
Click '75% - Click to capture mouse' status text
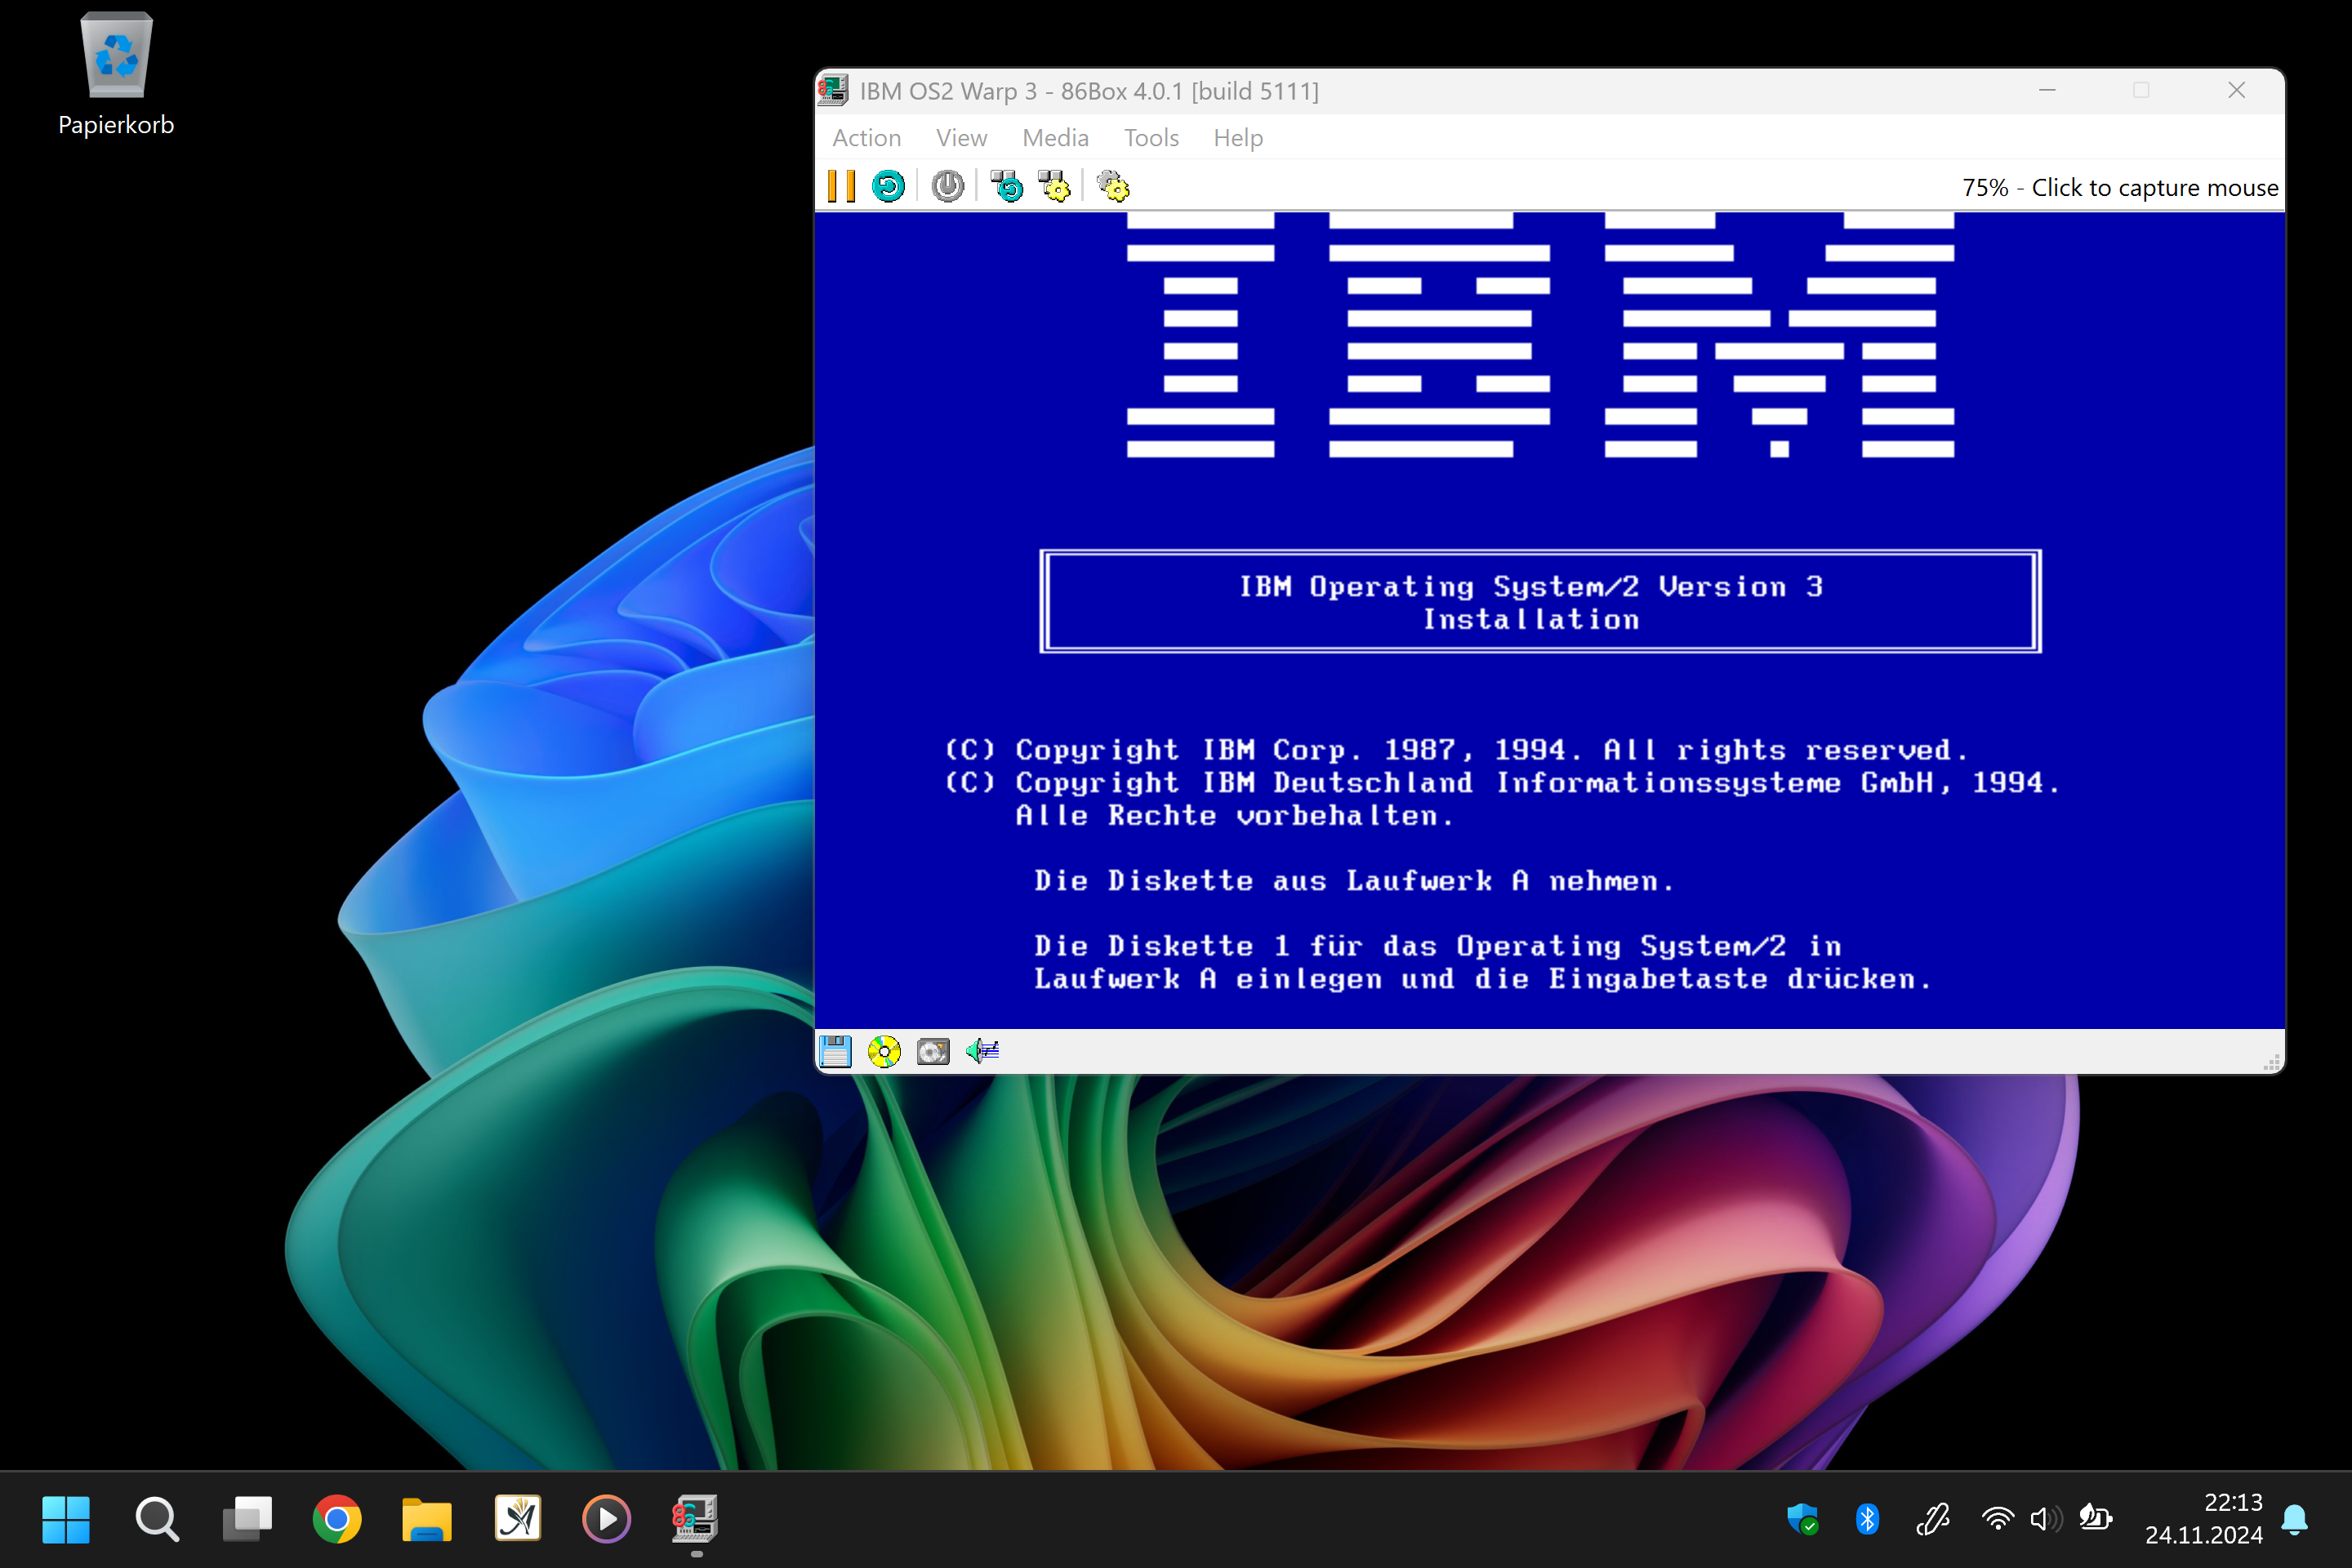(2120, 188)
